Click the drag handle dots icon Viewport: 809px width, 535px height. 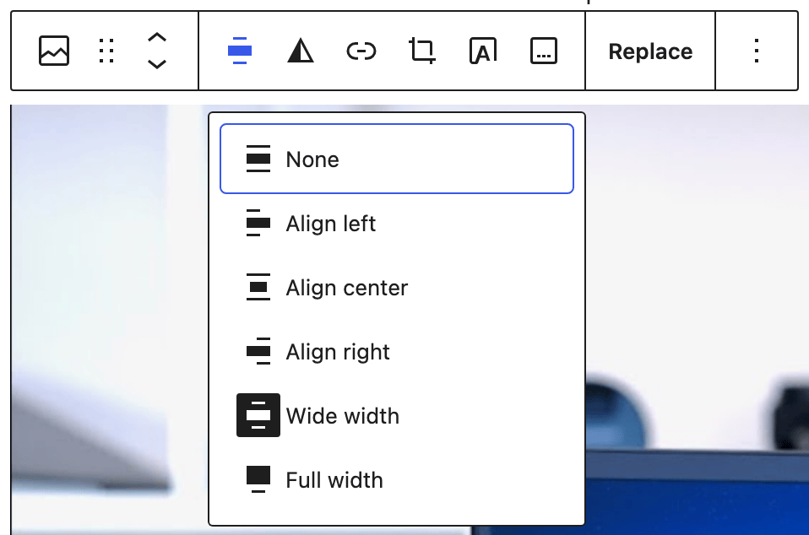(x=106, y=51)
